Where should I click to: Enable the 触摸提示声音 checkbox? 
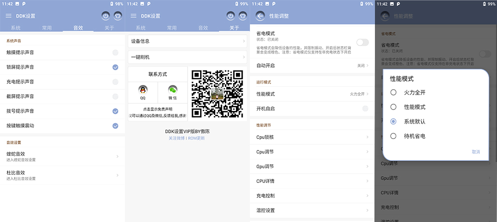tap(115, 53)
